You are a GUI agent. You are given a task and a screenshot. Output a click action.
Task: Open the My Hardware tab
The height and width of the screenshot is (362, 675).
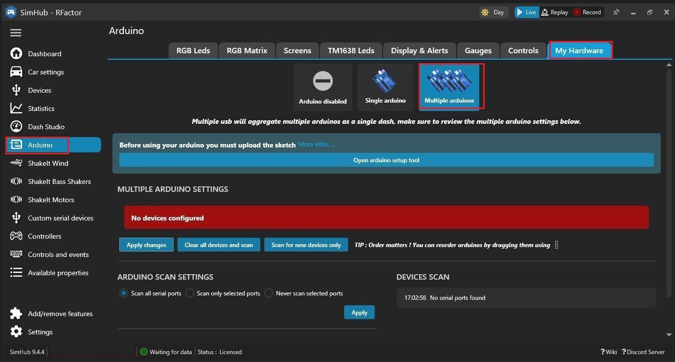click(579, 50)
